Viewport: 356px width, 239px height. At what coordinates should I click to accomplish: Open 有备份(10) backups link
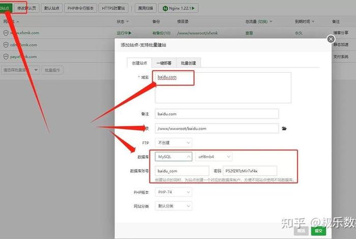(x=161, y=33)
